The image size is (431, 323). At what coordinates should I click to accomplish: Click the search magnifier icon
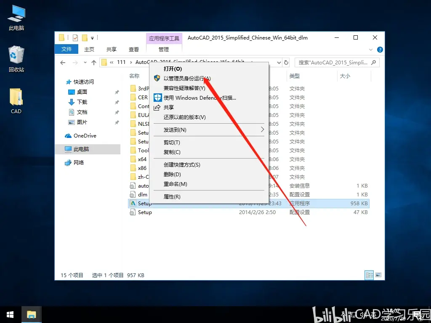coord(373,63)
